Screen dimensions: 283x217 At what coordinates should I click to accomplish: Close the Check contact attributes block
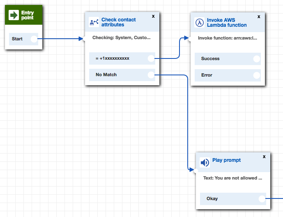point(153,16)
